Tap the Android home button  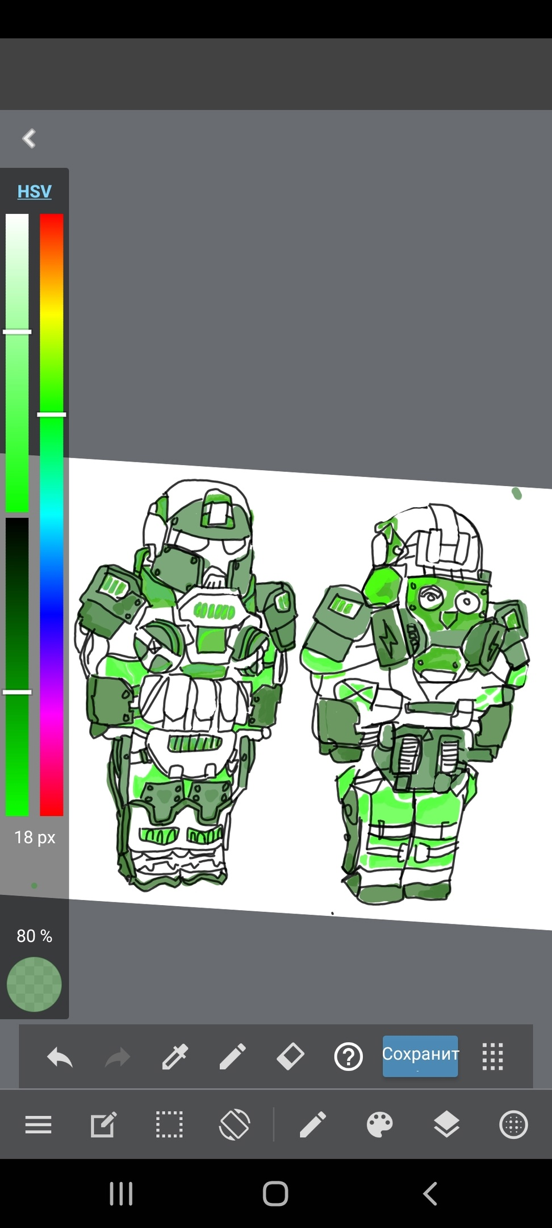[275, 1194]
